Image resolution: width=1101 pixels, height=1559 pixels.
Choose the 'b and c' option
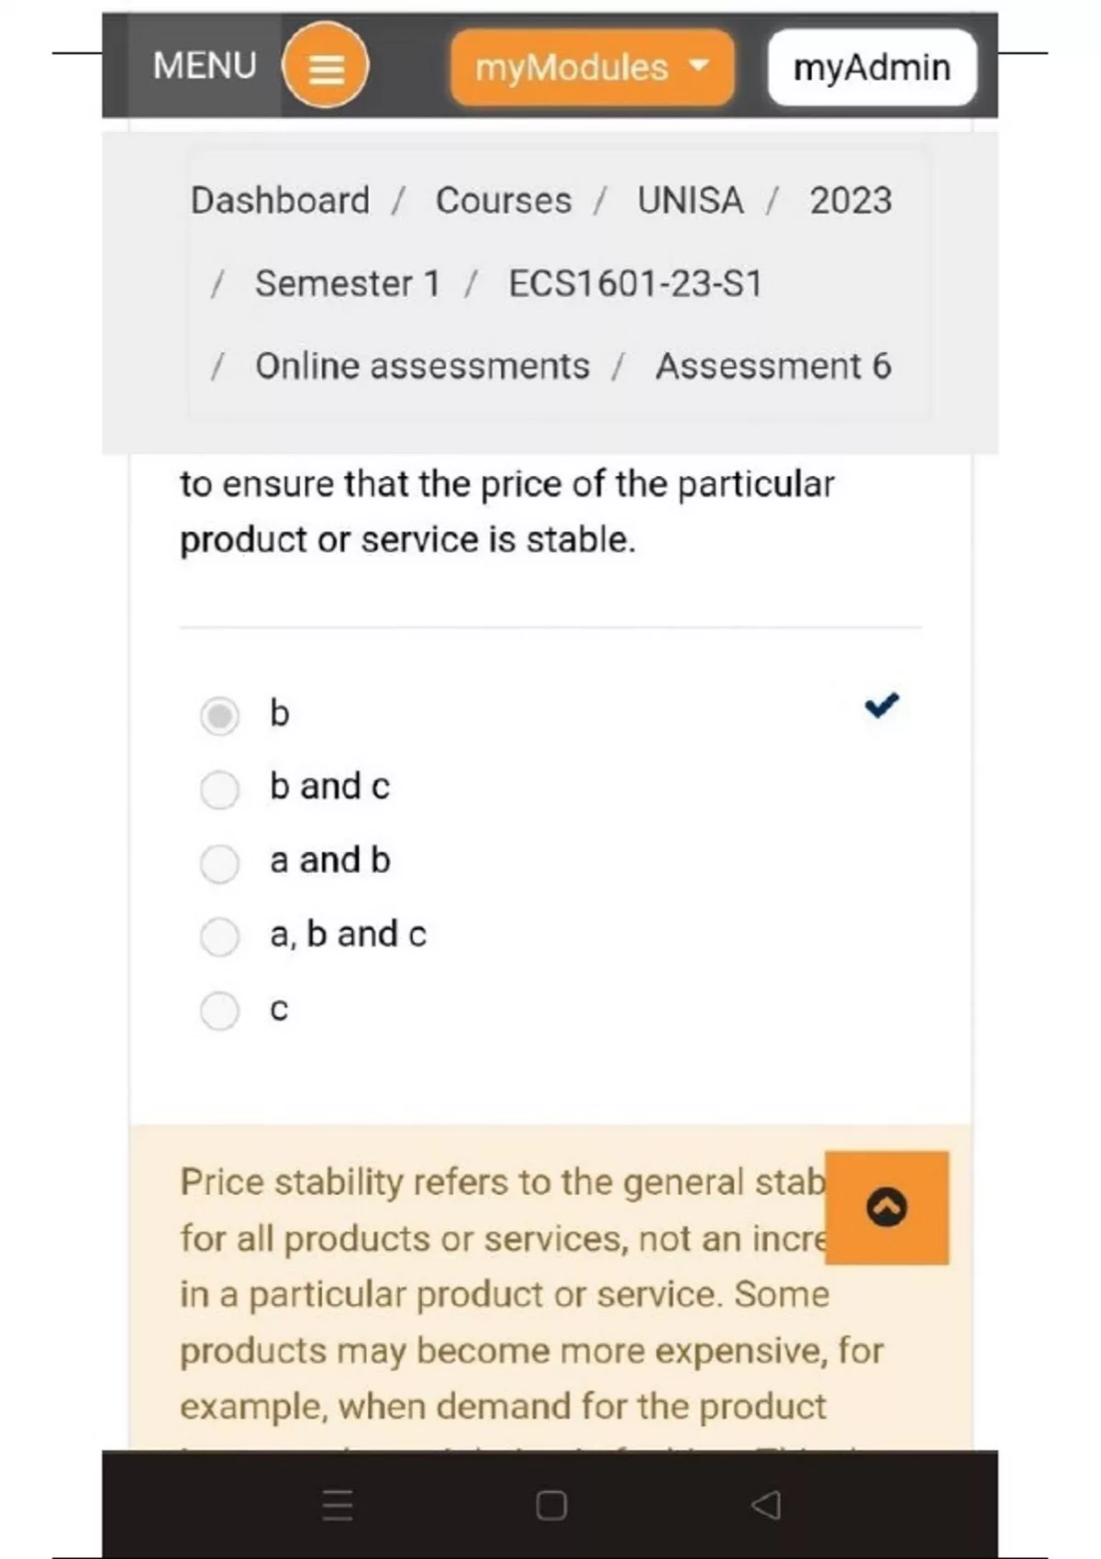[x=219, y=789]
